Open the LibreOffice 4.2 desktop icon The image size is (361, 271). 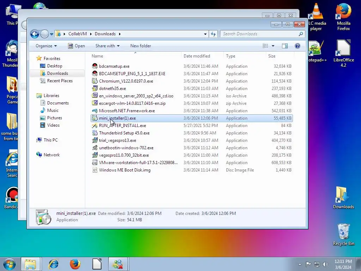point(343,53)
